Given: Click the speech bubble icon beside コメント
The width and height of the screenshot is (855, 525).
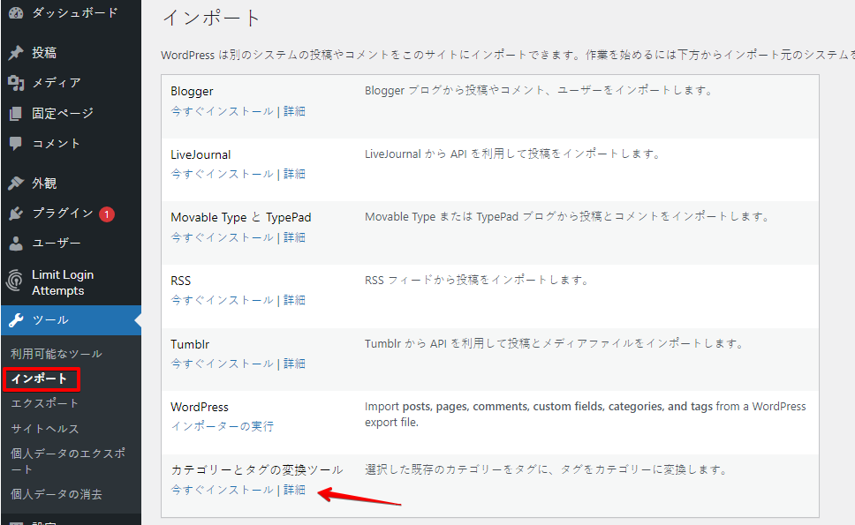Looking at the screenshot, I should pyautogui.click(x=16, y=143).
